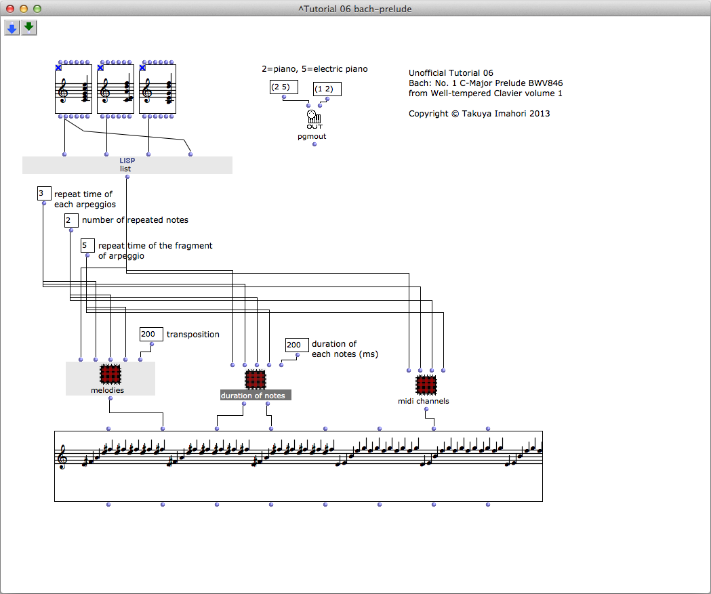711x594 pixels.
Task: Select the first chord object box
Action: coord(73,89)
